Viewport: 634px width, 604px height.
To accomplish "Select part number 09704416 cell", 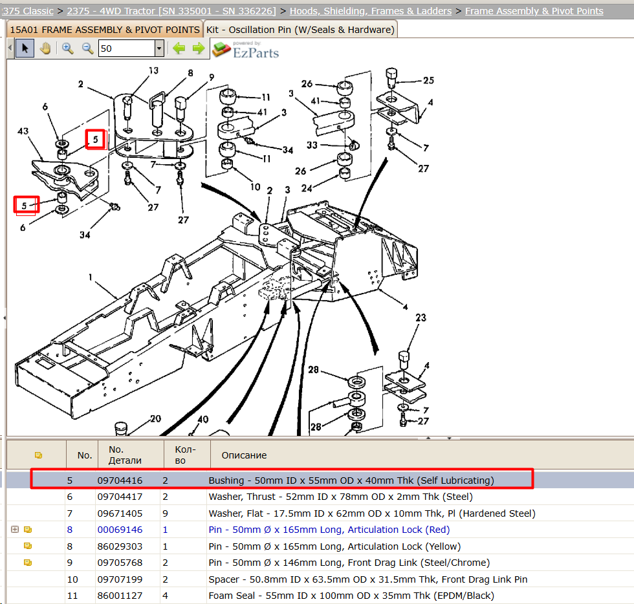I will pyautogui.click(x=120, y=480).
